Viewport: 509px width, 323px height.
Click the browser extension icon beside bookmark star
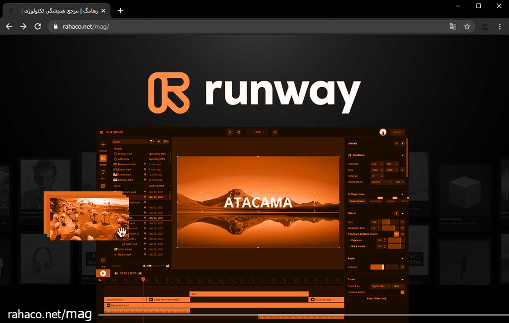(485, 26)
